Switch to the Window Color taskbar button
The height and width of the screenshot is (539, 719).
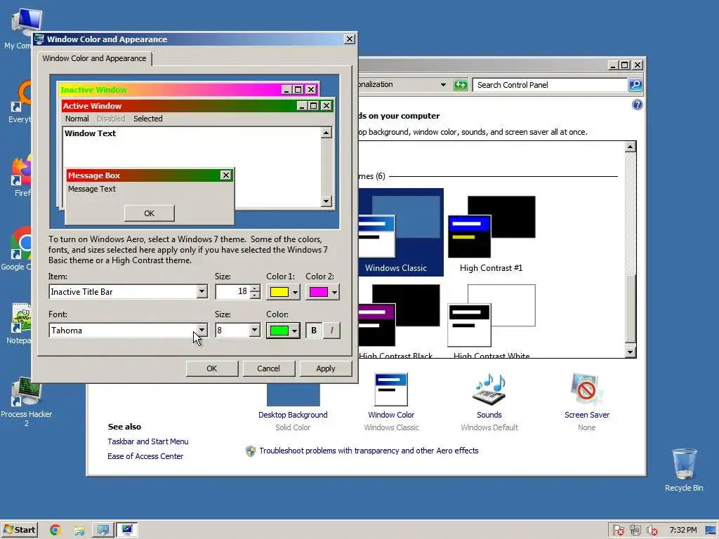coord(126,530)
